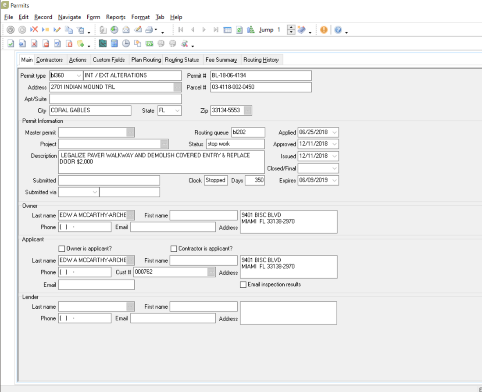This screenshot has width=482, height=392.
Task: Open the State dropdown showing FL
Action: click(177, 110)
